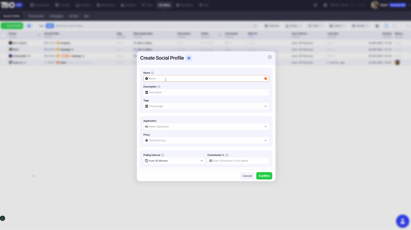Open the Select Application dropdown
Screen dimensions: 411x230
265,127
